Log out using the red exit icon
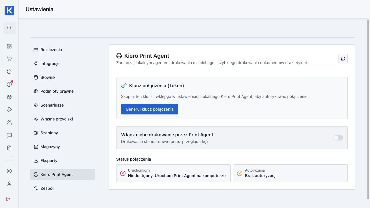This screenshot has height=208, width=370. click(x=8, y=199)
